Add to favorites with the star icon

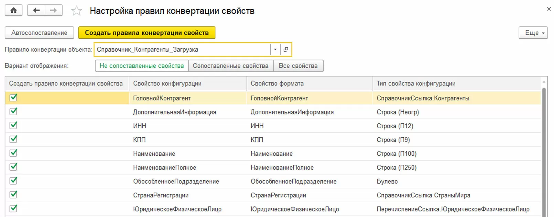tap(76, 11)
